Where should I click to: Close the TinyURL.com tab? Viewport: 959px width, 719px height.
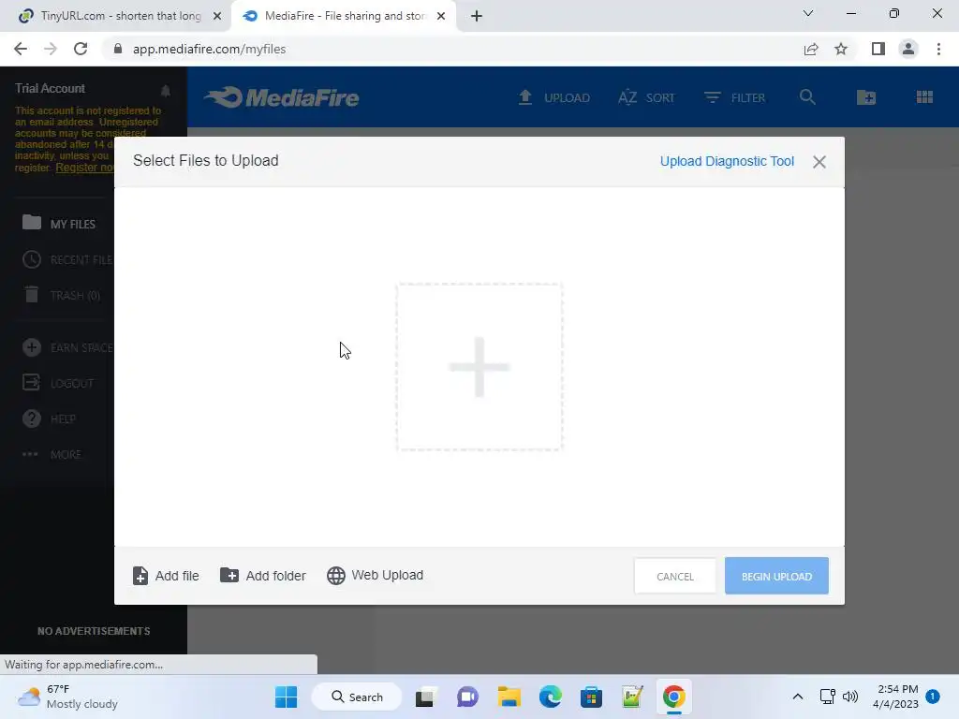coord(217,17)
